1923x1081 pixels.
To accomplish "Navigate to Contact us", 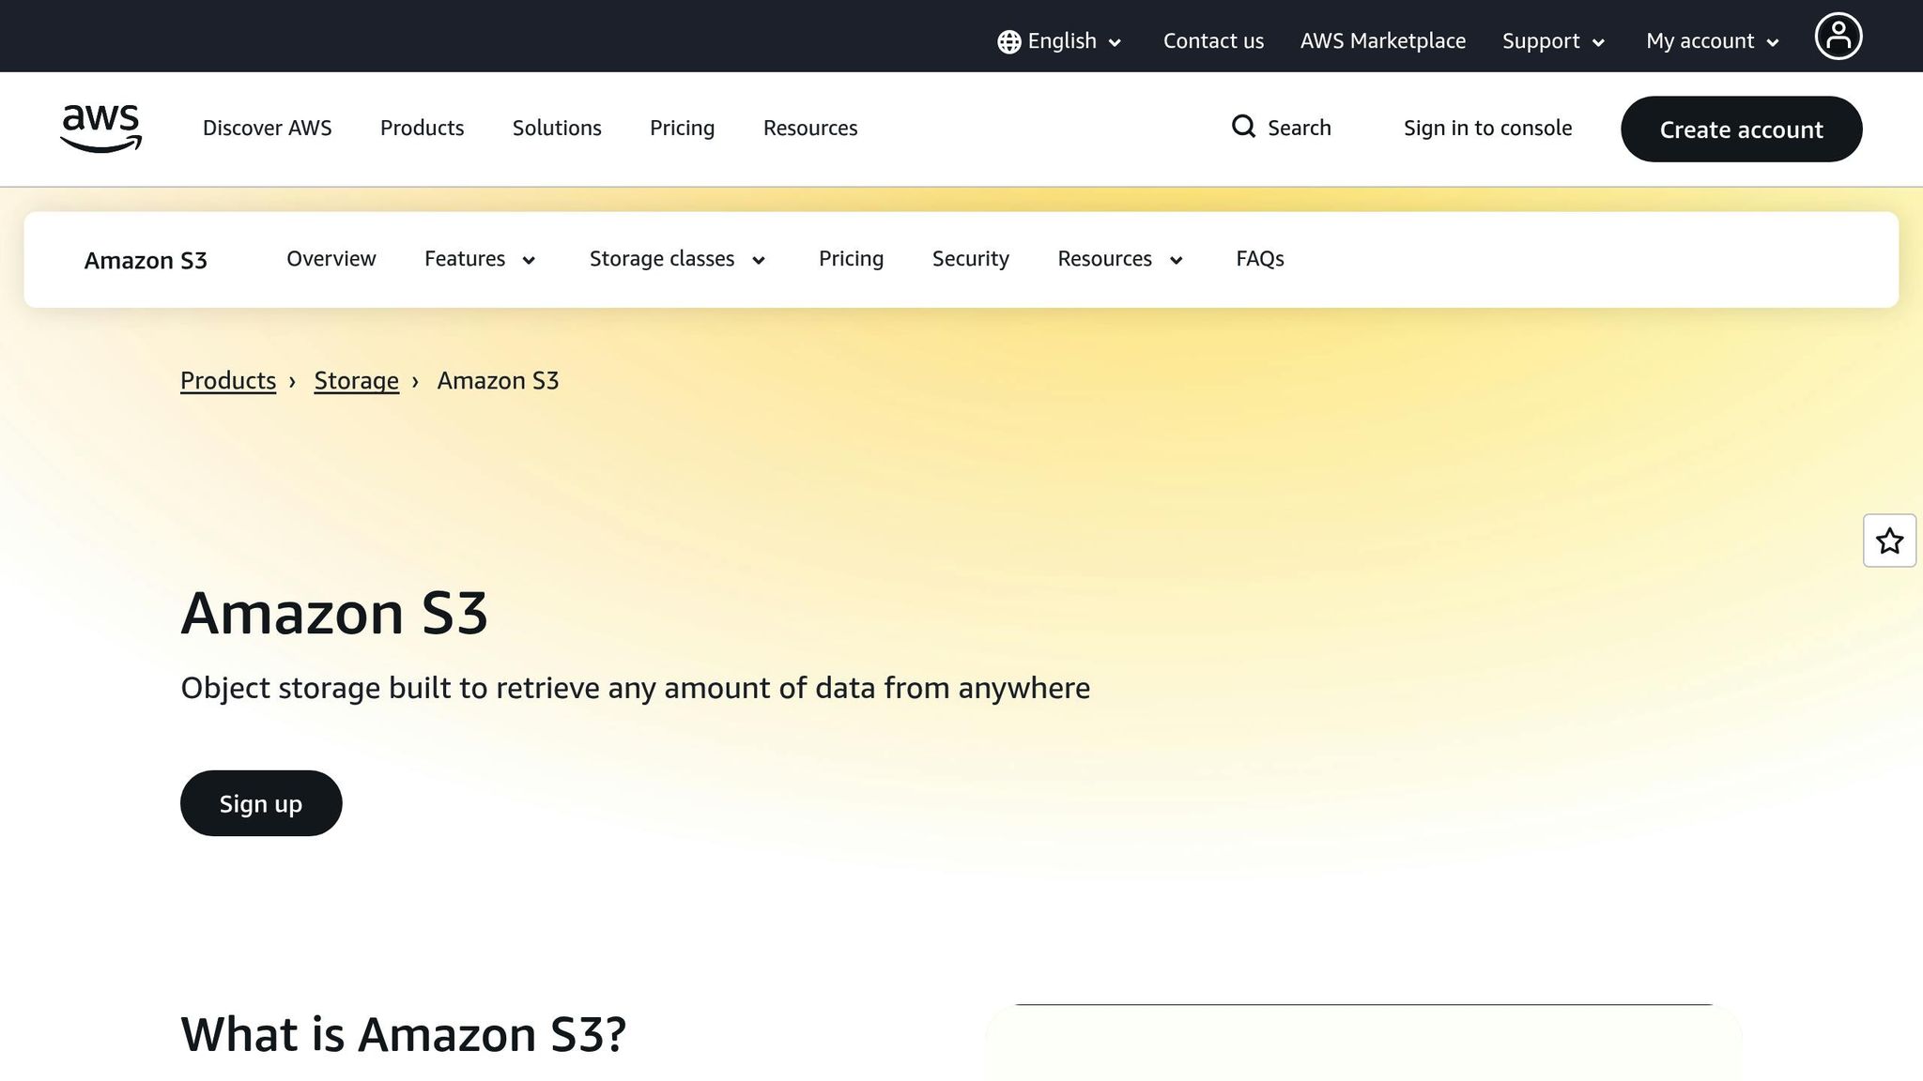I will (x=1213, y=40).
